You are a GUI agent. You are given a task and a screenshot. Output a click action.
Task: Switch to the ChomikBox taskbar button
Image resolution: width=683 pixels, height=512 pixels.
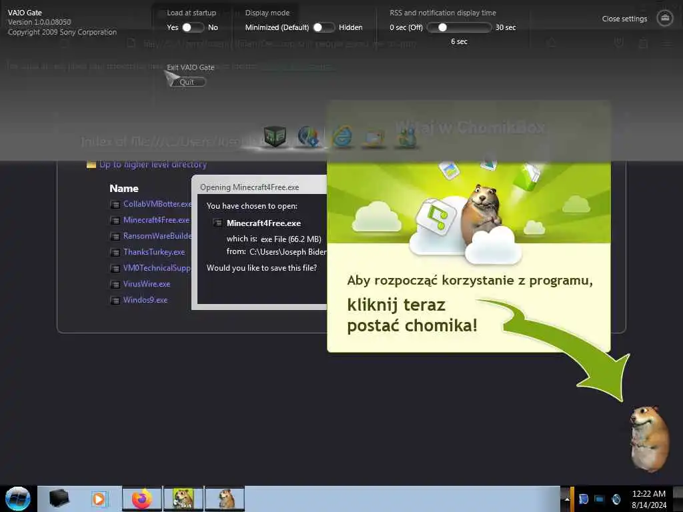183,499
